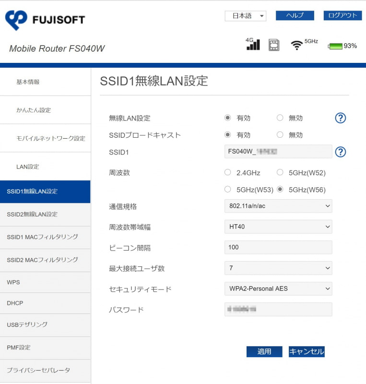Image resolution: width=366 pixels, height=384 pixels.
Task: Click the SSID1無線LAN設定 page heading
Action: (154, 81)
